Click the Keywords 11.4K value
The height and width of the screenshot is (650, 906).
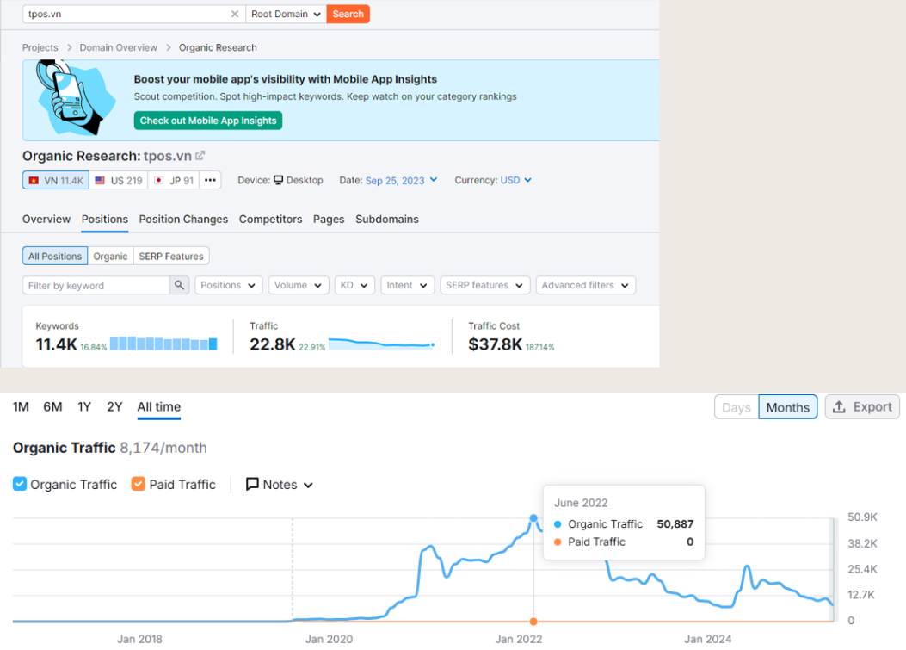point(56,344)
